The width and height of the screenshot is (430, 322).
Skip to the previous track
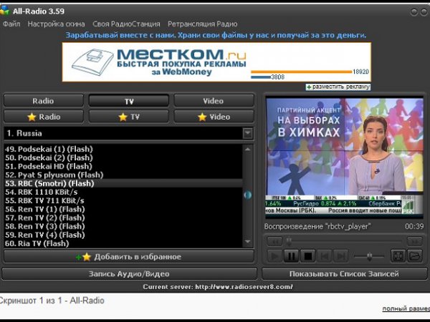pyautogui.click(x=325, y=257)
